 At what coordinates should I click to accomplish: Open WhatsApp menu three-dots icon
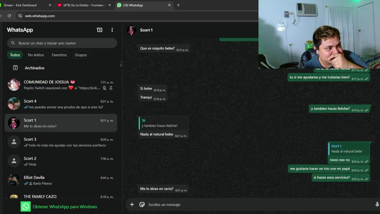coord(112,30)
